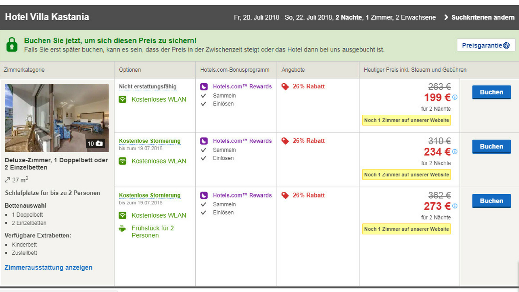Viewport: 519px width, 292px height.
Task: Click Noch 1 Zimmer badge in 273 € row
Action: pyautogui.click(x=407, y=229)
